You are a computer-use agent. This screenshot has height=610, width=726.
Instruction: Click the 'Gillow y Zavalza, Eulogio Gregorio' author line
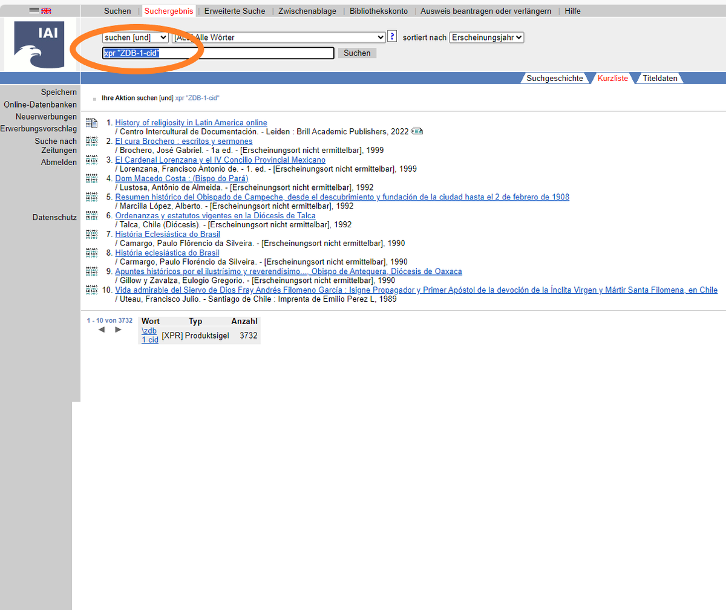[x=255, y=281]
